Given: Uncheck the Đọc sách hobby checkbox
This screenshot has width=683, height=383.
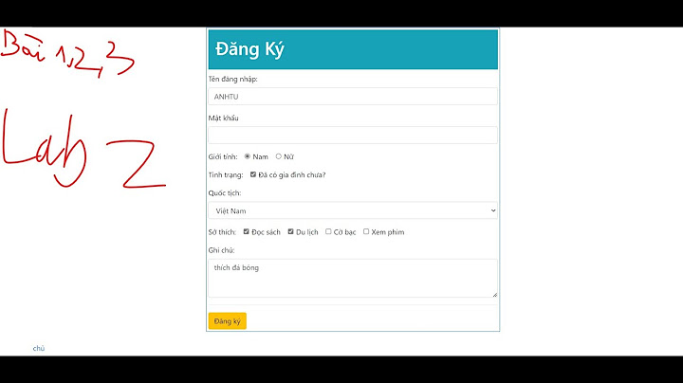Looking at the screenshot, I should [x=246, y=231].
